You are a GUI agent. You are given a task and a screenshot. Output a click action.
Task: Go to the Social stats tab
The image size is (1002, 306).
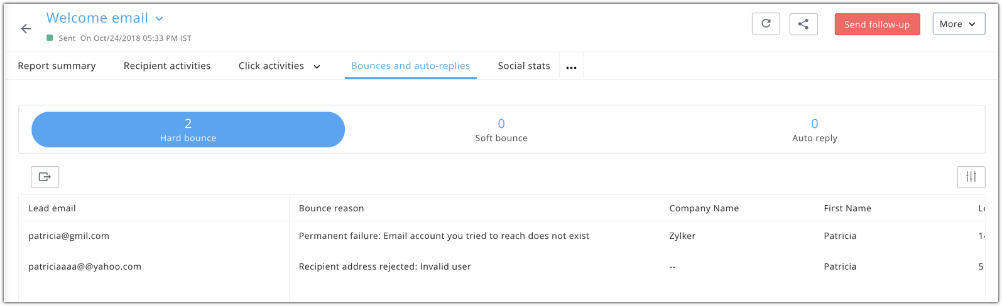(524, 66)
